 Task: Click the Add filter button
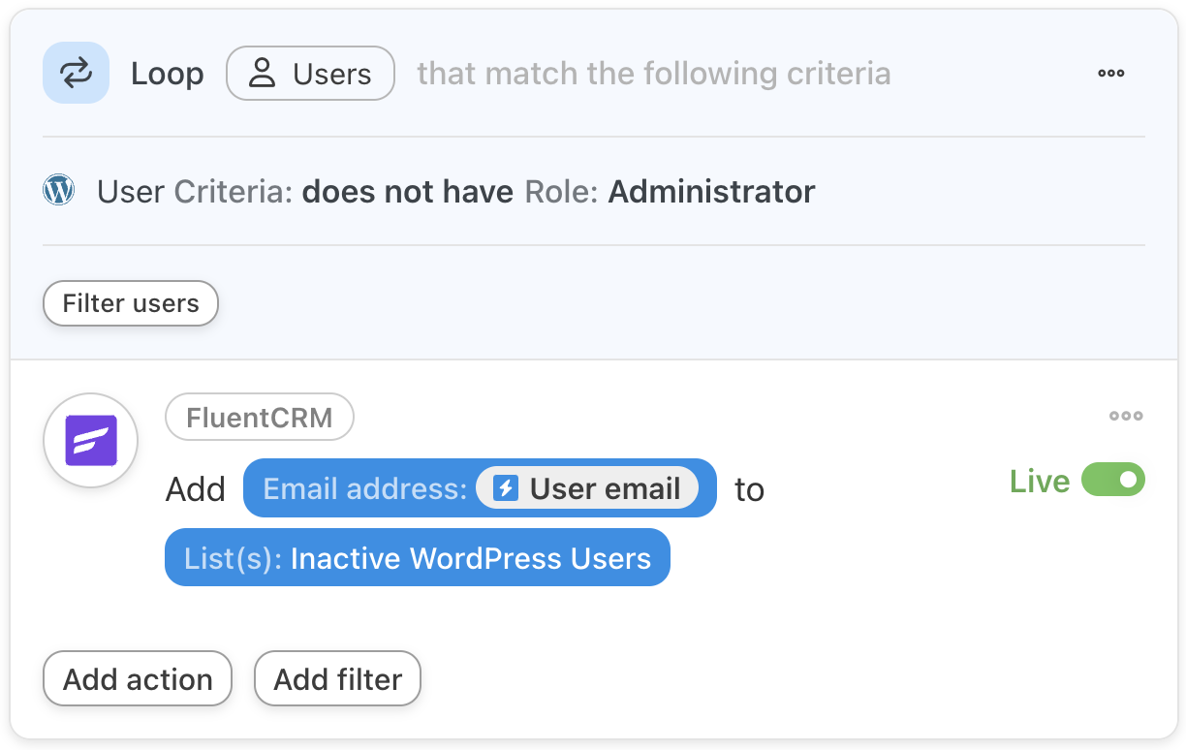[337, 679]
